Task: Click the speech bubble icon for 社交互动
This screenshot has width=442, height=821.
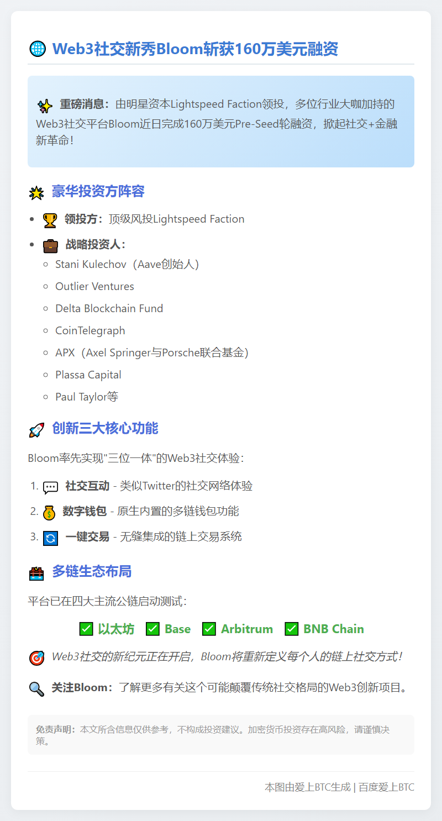Action: 51,487
